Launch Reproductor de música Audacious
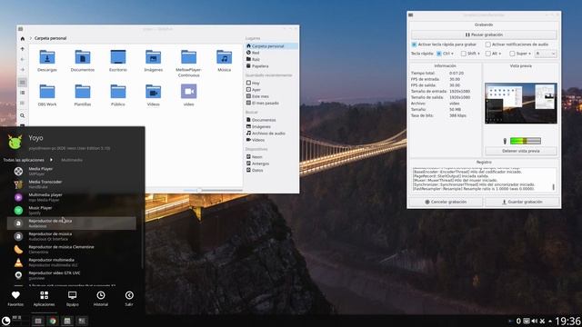582x327 pixels. [x=72, y=223]
